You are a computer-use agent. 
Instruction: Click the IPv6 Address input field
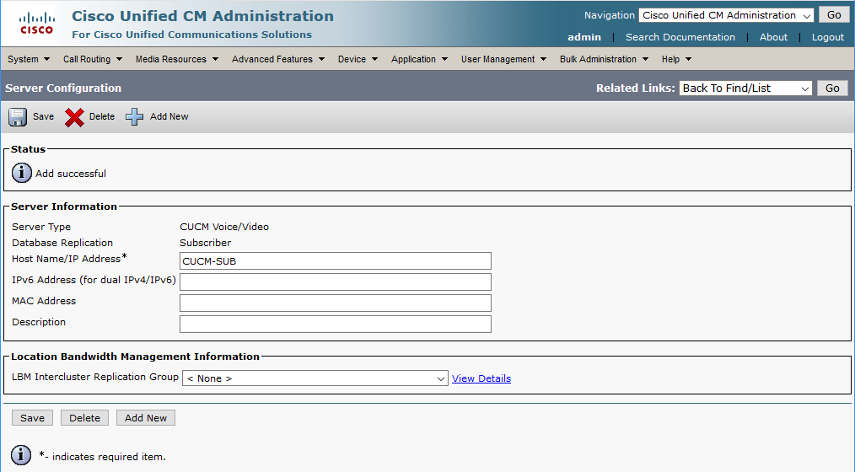pyautogui.click(x=336, y=282)
